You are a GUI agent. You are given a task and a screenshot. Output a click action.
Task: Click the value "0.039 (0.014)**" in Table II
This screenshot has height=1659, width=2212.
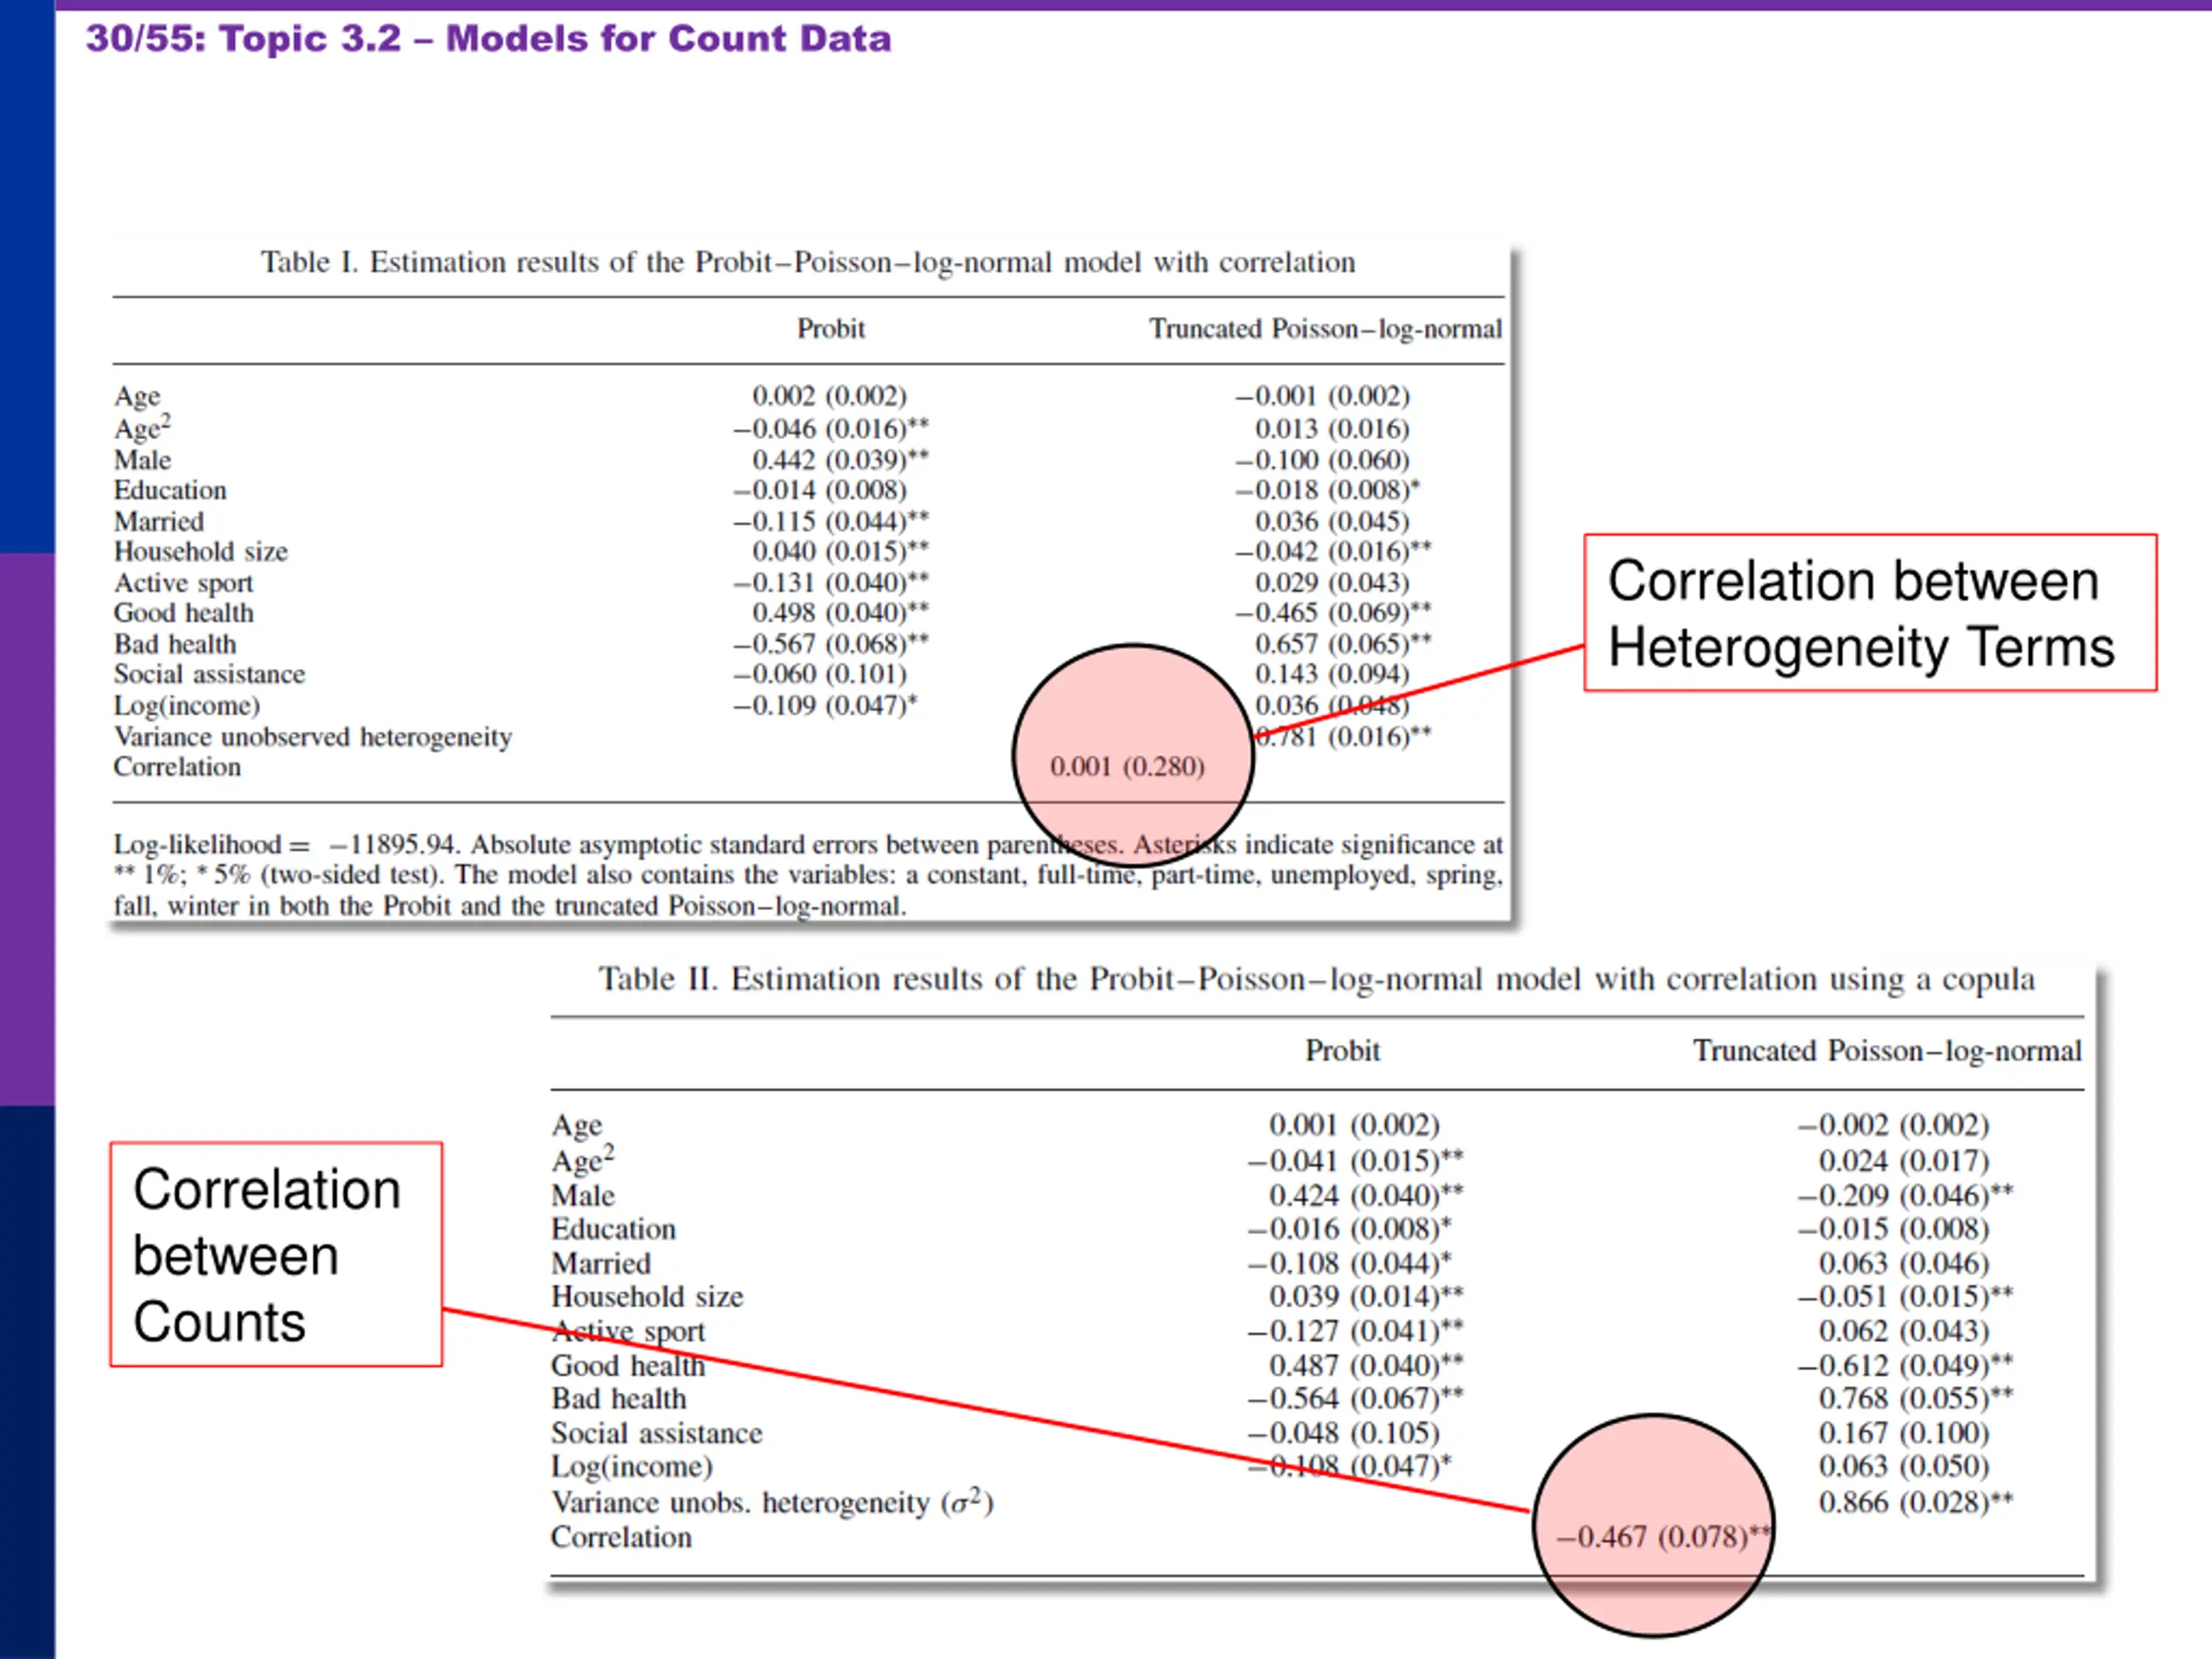(1366, 1297)
